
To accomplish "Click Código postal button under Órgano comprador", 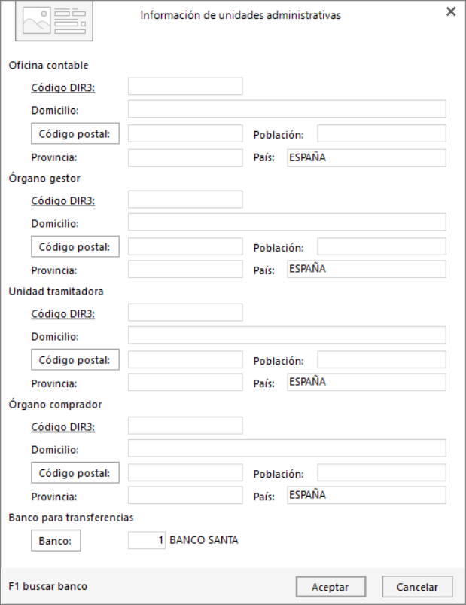I will click(75, 472).
